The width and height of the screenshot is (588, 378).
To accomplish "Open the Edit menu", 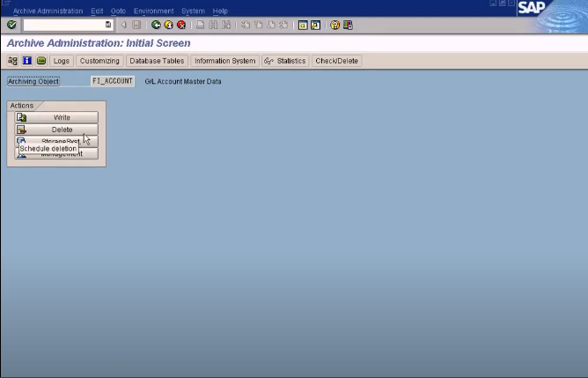I will click(x=97, y=11).
